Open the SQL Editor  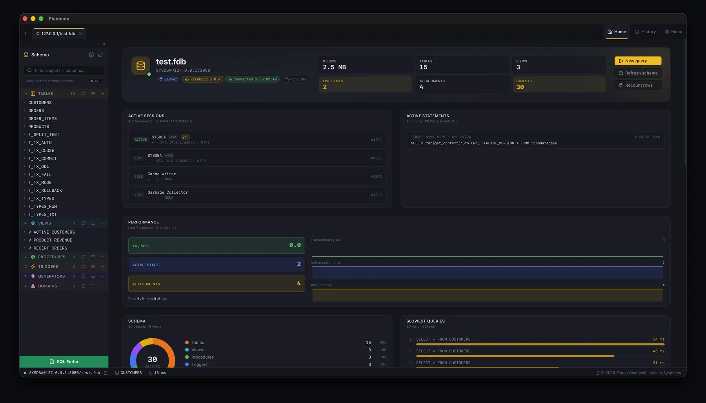(x=64, y=361)
